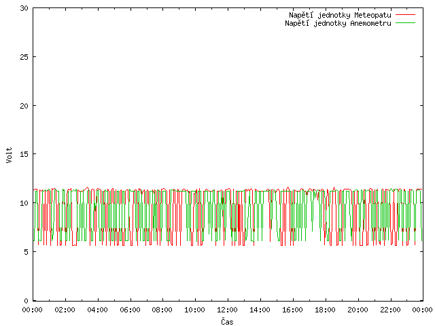Click the 14:00 time label
The image size is (435, 326).
coord(260,310)
